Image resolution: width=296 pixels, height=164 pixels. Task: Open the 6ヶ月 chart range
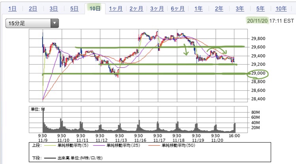click(177, 8)
